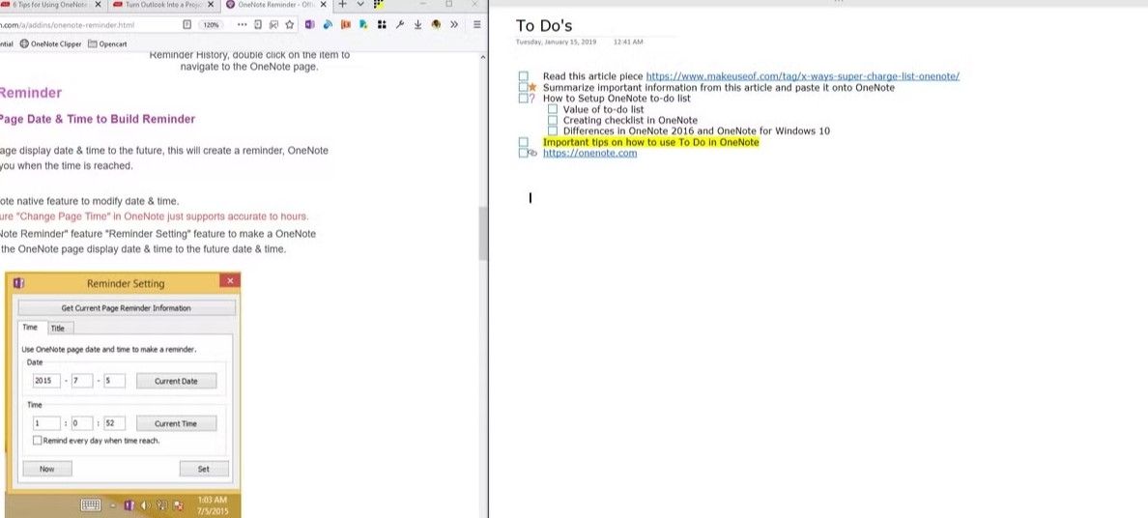This screenshot has height=518, width=1148.
Task: Tick the How to Setup OneNote to-do checkbox
Action: (524, 99)
